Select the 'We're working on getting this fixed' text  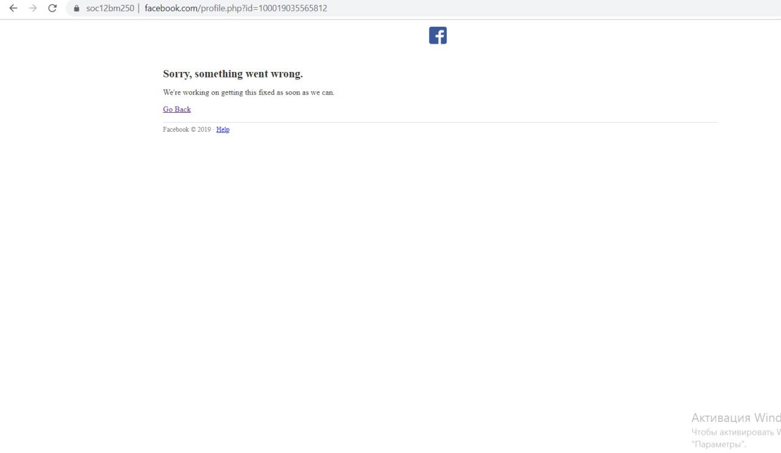point(249,93)
